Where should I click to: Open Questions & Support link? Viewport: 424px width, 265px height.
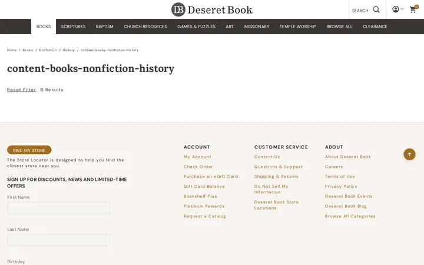278,167
